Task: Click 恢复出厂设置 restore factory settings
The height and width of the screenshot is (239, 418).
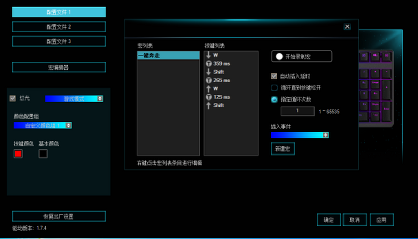Action: pos(59,216)
